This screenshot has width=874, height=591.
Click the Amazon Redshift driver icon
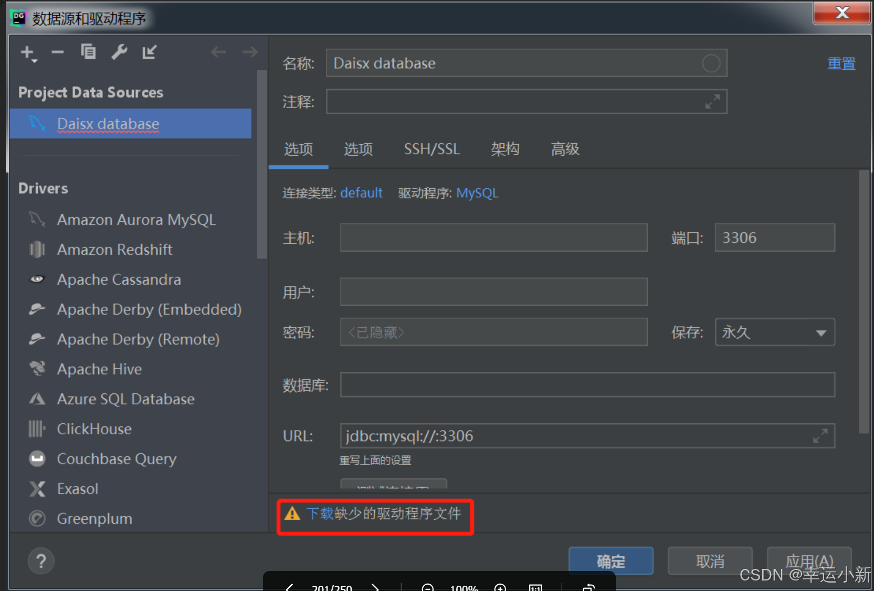pyautogui.click(x=37, y=250)
